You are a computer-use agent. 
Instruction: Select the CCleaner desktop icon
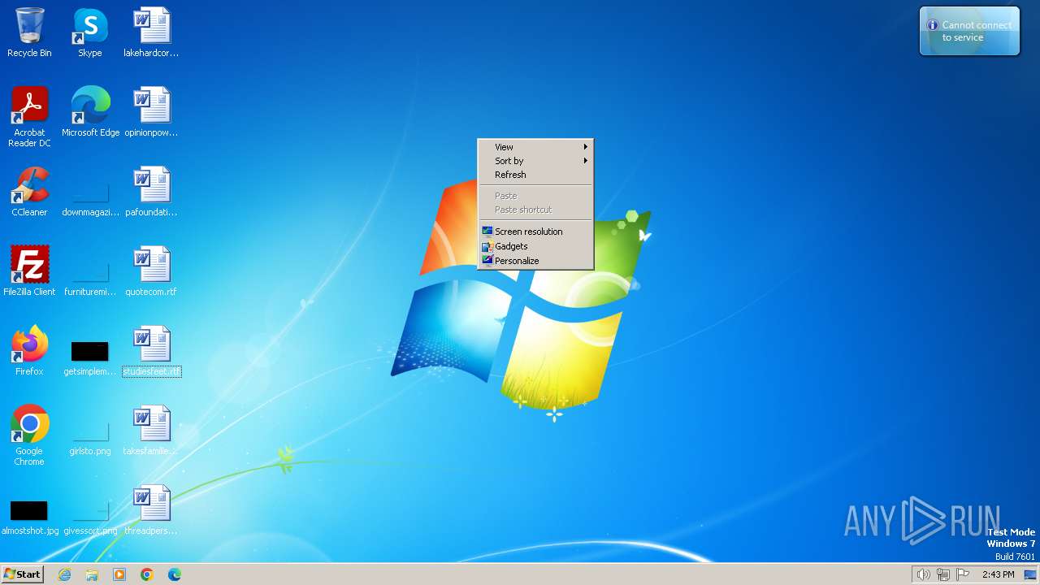[29, 192]
